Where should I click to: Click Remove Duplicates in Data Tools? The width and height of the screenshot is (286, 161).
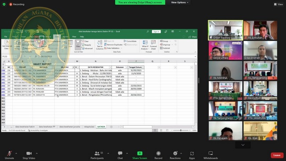[x=113, y=45]
